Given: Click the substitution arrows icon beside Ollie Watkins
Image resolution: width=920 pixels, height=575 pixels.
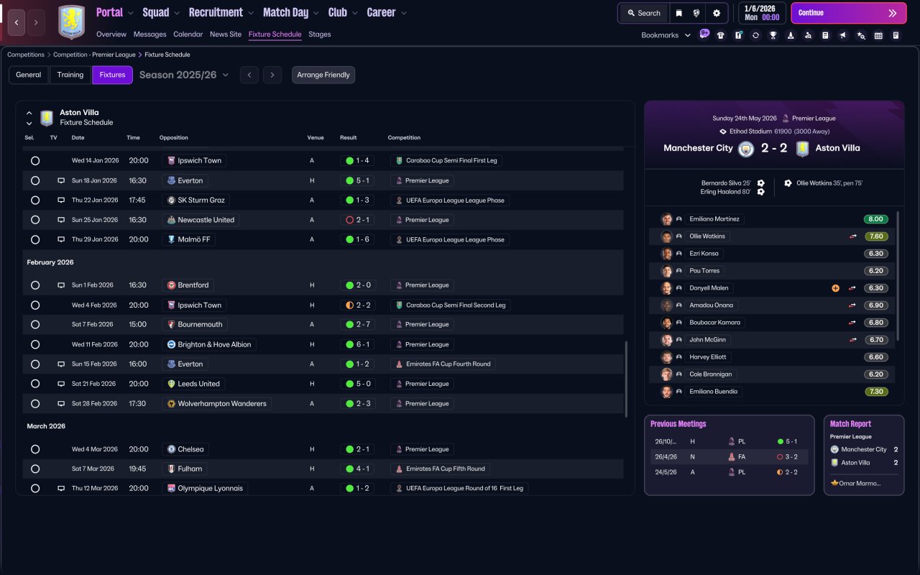Looking at the screenshot, I should click(853, 236).
